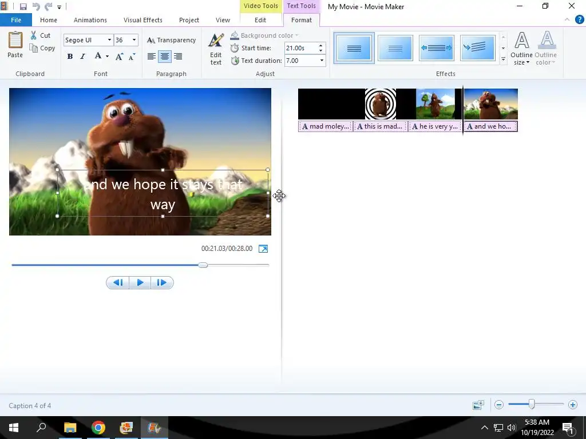The height and width of the screenshot is (439, 586).
Task: Click the previous frame button
Action: [118, 282]
